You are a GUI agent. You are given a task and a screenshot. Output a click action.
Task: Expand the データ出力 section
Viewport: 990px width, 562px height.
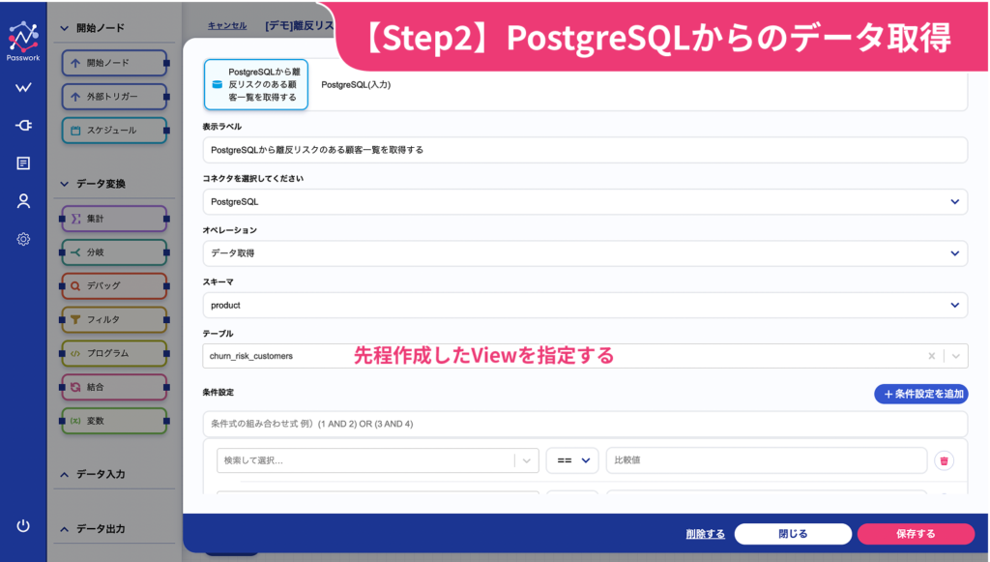pos(65,529)
